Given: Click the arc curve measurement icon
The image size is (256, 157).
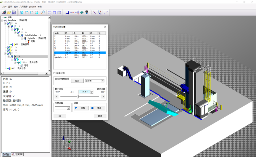Looking at the screenshot, I should click(100, 12).
